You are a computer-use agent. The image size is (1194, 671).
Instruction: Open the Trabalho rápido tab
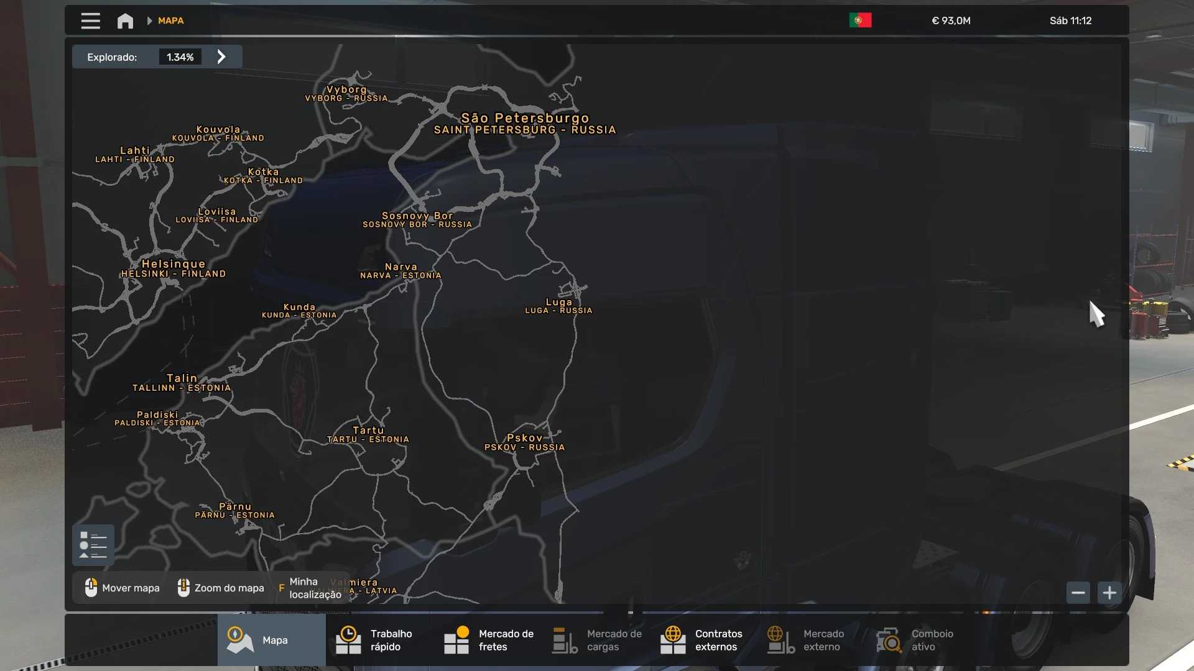[379, 640]
